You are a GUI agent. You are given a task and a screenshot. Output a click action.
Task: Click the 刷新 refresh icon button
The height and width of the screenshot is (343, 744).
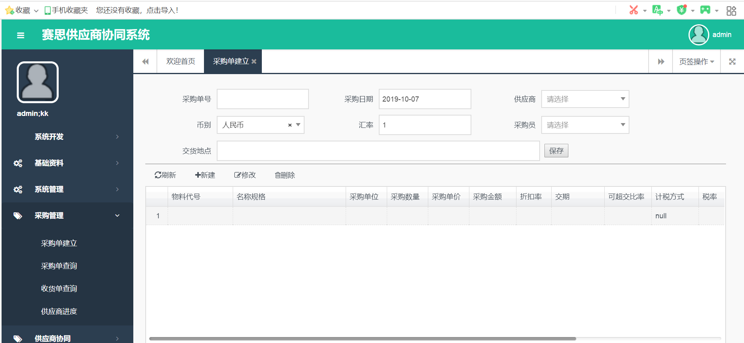coord(165,175)
